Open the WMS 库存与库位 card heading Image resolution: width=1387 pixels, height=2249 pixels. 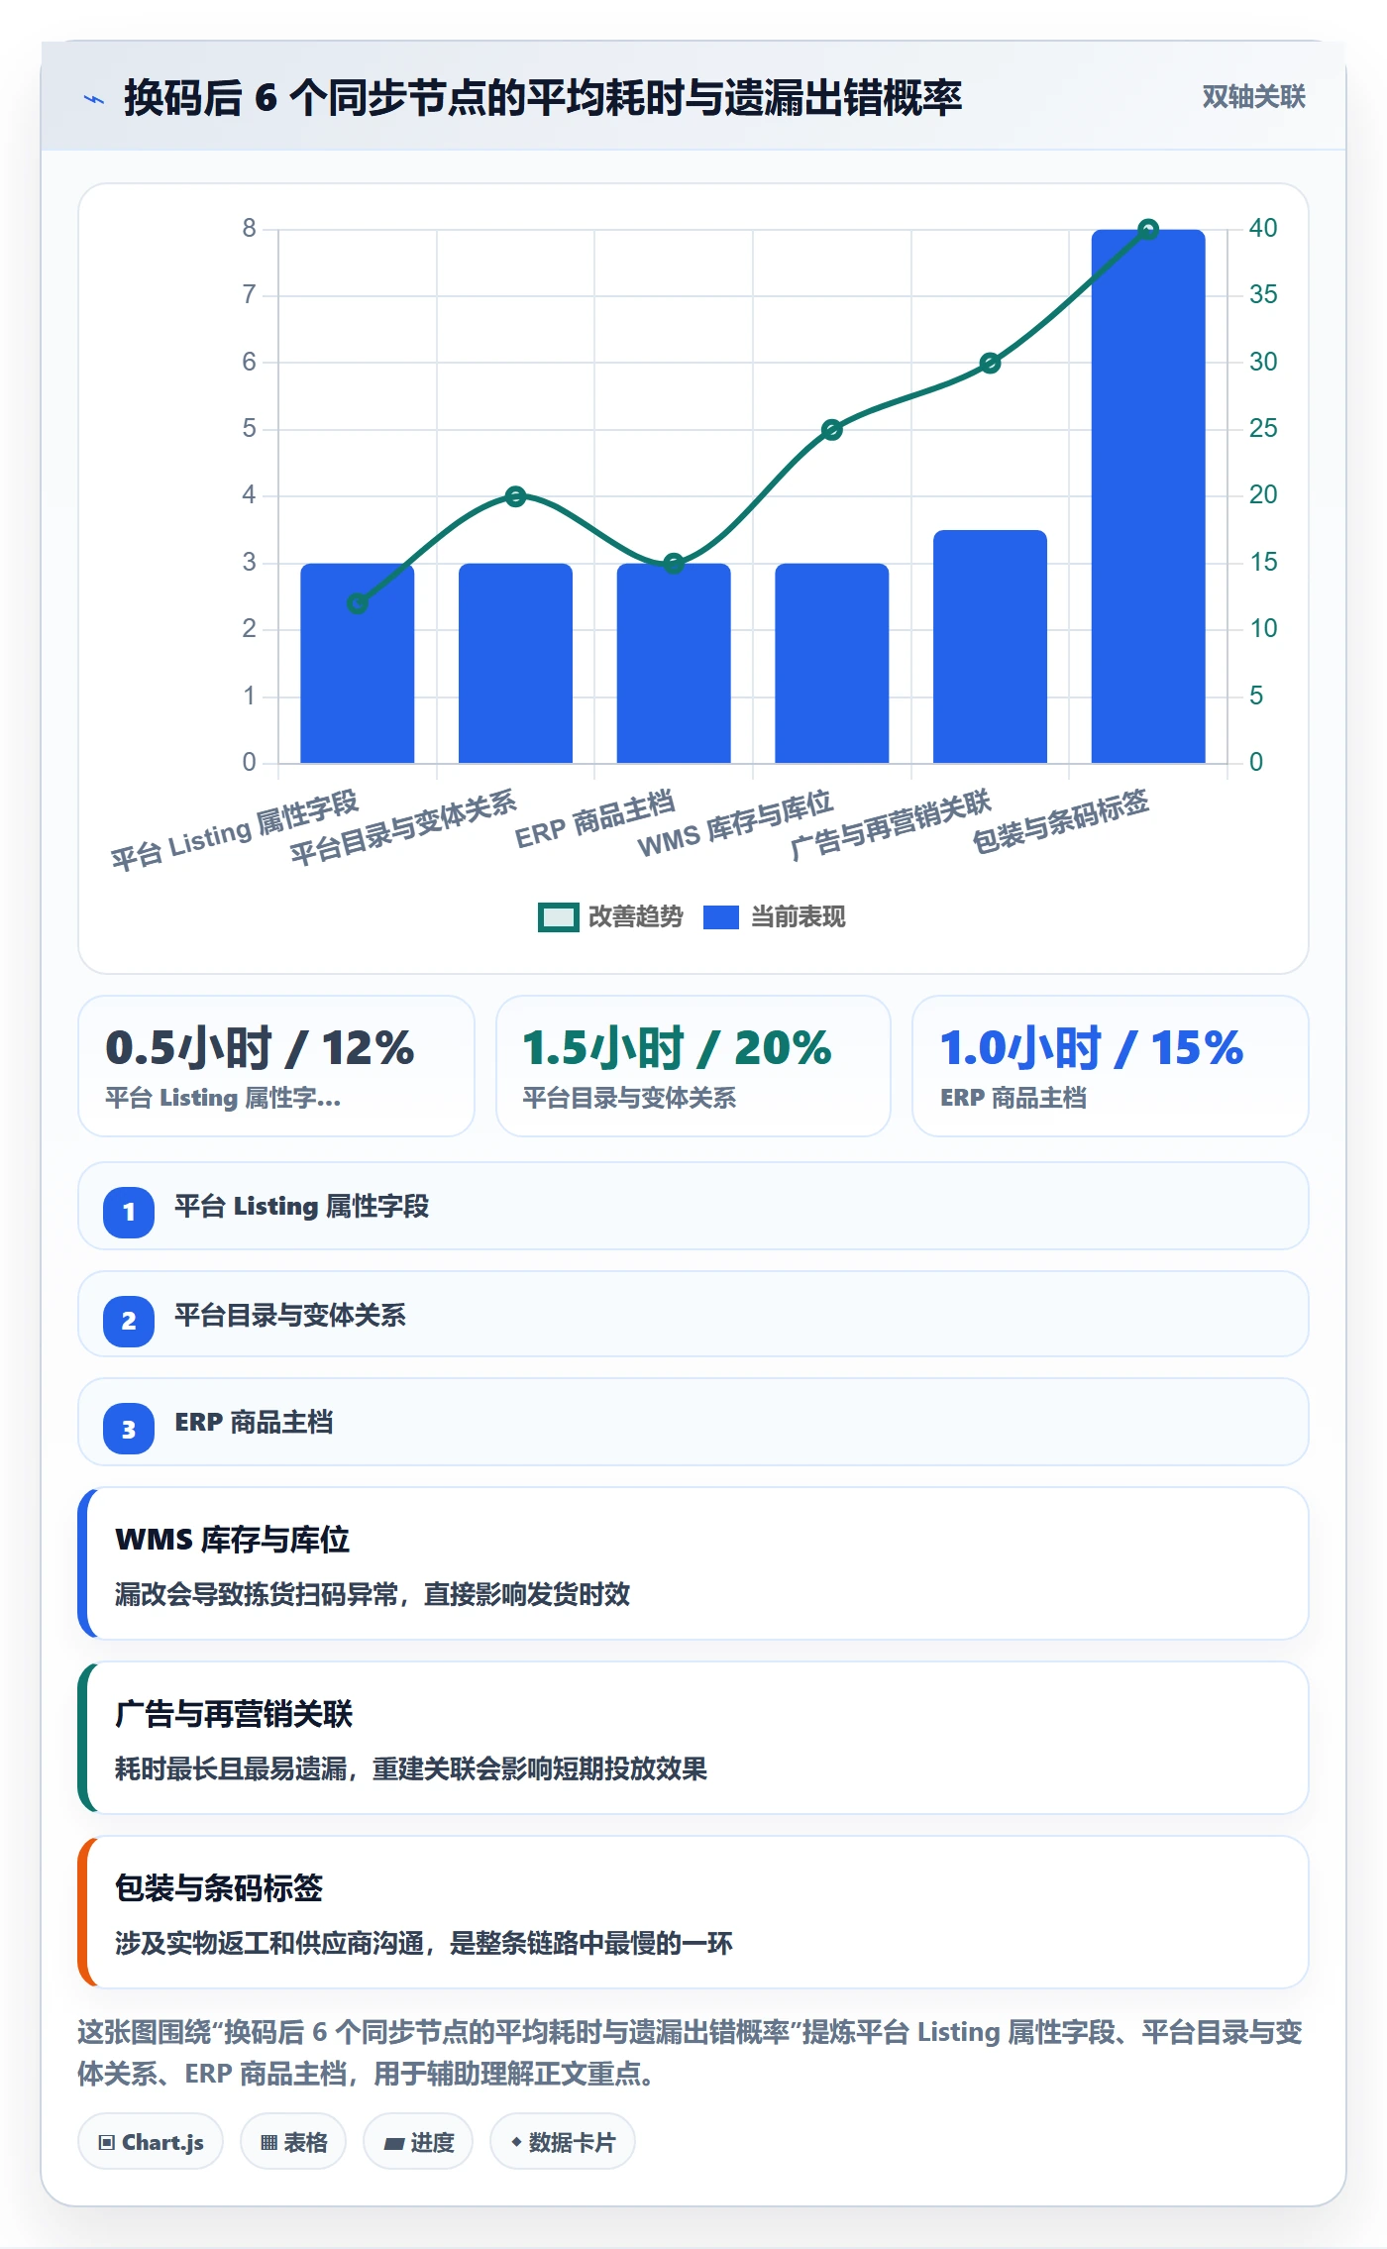(x=233, y=1540)
